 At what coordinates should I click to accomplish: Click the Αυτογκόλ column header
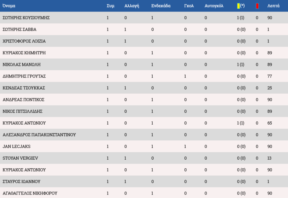pyautogui.click(x=214, y=6)
